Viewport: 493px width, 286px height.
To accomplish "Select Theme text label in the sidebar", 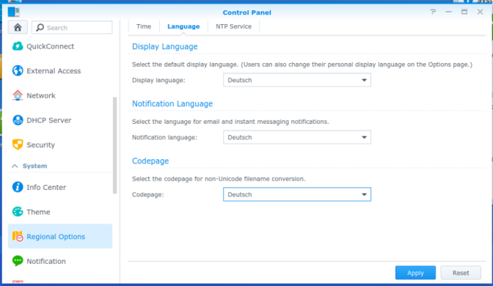I will (x=38, y=212).
